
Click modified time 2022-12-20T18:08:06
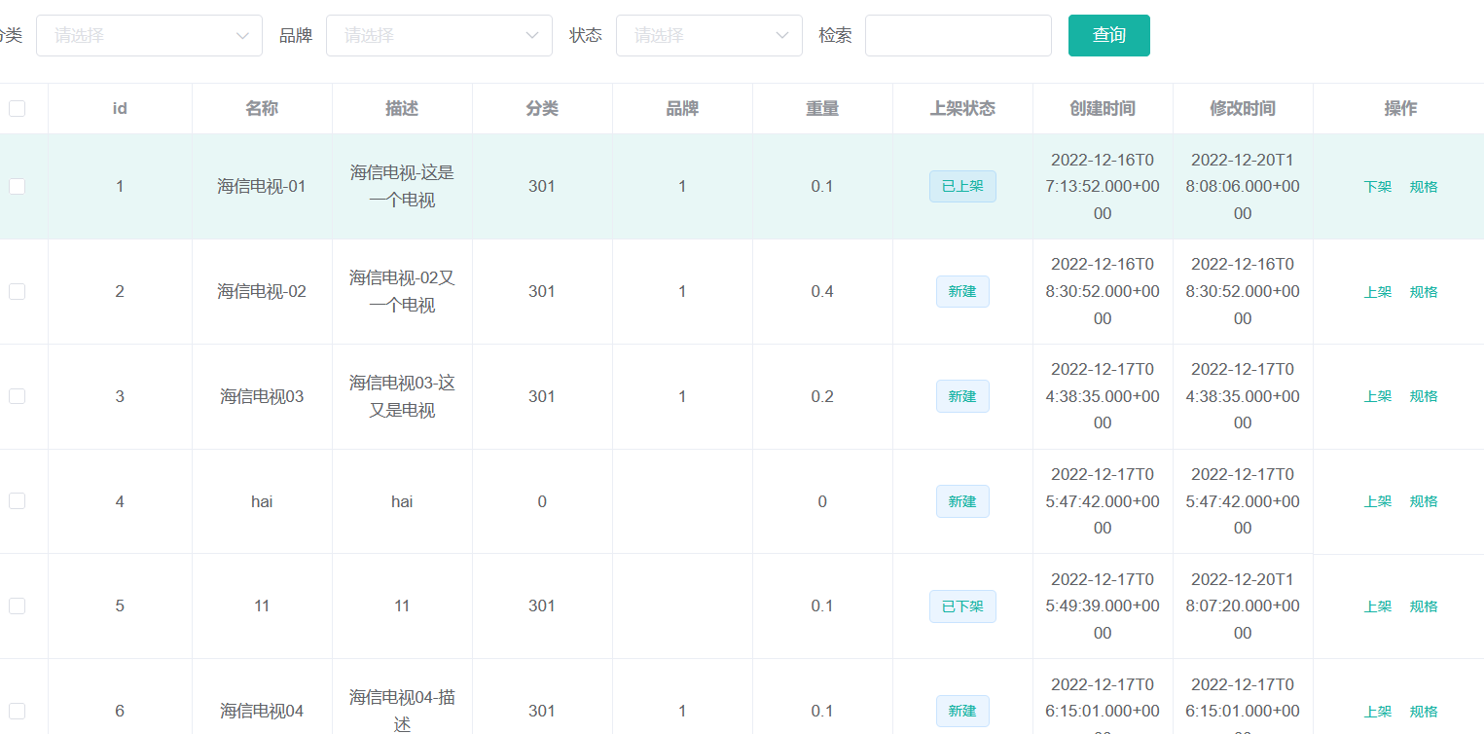[x=1243, y=186]
